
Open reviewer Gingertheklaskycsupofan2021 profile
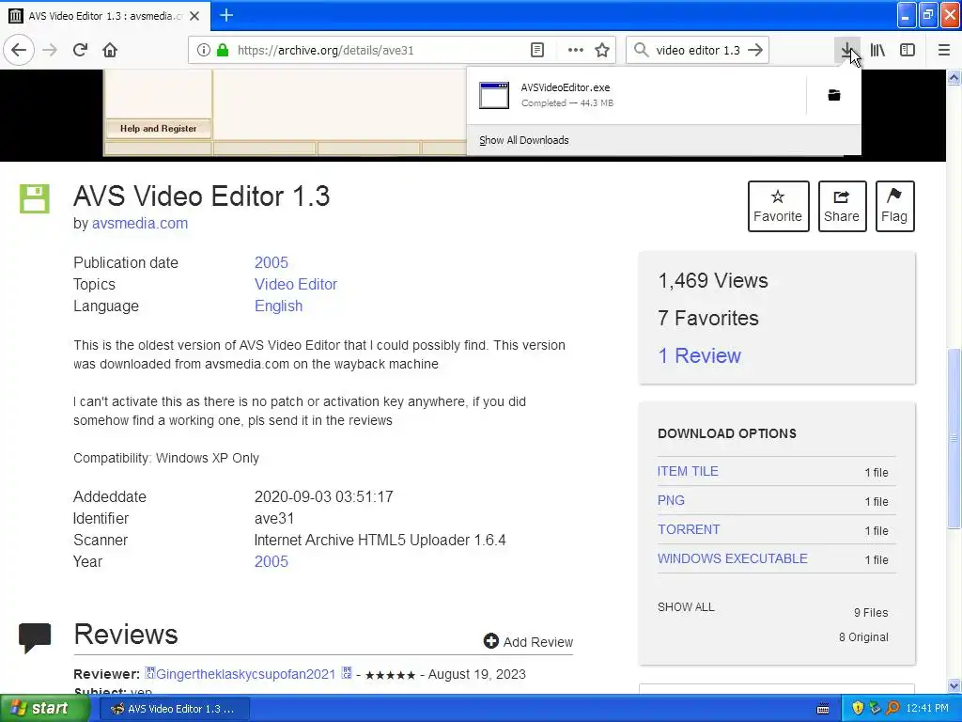pyautogui.click(x=245, y=674)
